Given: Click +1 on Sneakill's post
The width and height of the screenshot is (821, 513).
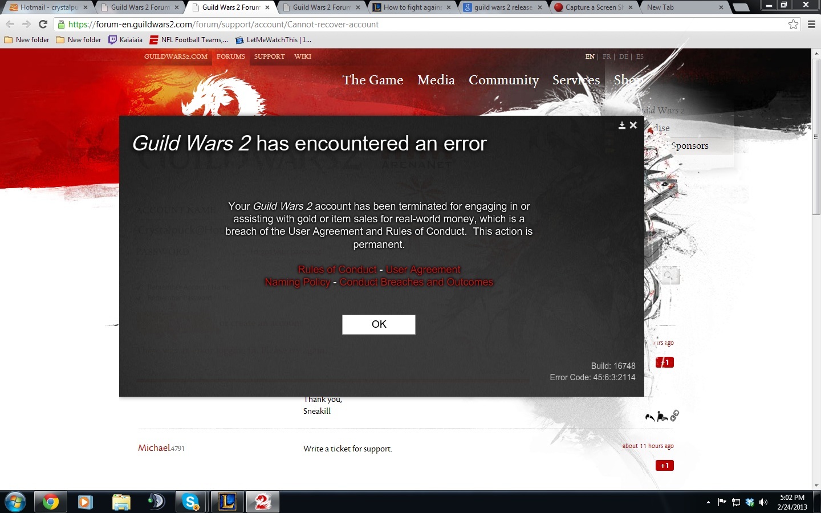Looking at the screenshot, I should [x=665, y=363].
